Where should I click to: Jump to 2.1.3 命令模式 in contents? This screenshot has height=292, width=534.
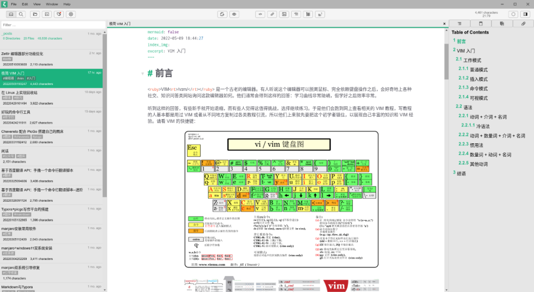(479, 89)
